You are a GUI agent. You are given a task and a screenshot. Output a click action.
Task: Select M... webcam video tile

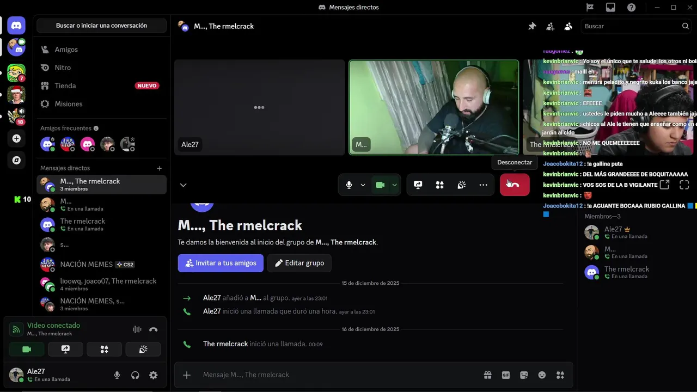[x=433, y=107]
